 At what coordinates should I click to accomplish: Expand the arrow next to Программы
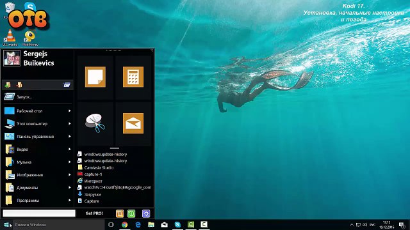tap(70, 200)
